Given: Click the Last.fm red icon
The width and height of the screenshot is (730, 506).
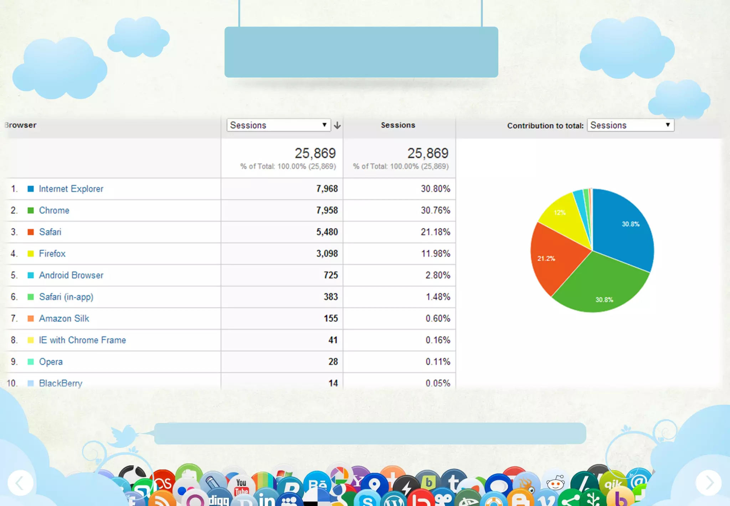Looking at the screenshot, I should click(164, 483).
